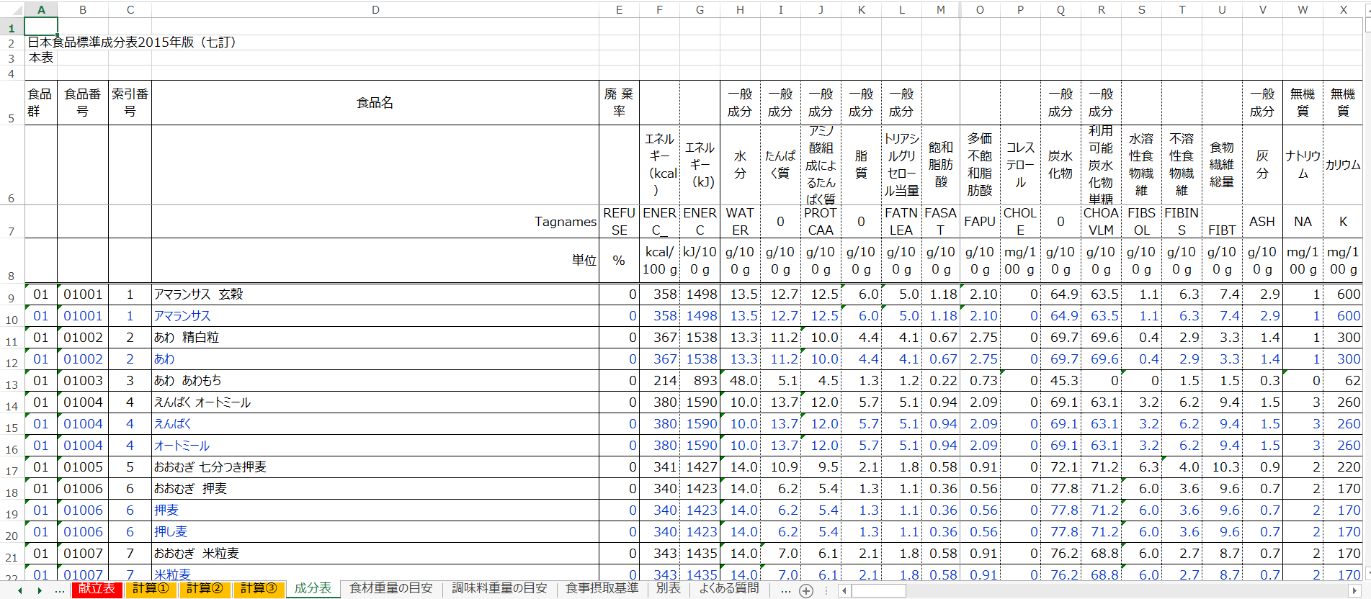Open the 別表 sheet tab

coord(668,589)
